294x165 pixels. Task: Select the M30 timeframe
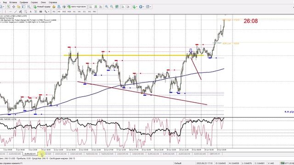pos(69,11)
